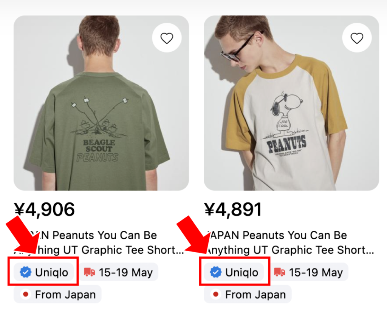Click Japan flag icon under the ¥4,906 item
Viewport: 387px width, 324px height.
(26, 295)
